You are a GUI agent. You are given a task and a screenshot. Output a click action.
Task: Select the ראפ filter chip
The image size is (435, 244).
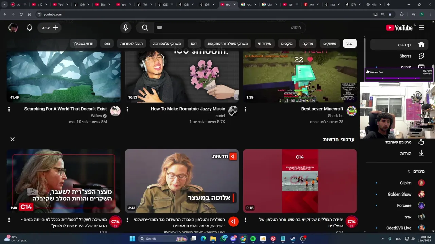tap(194, 44)
